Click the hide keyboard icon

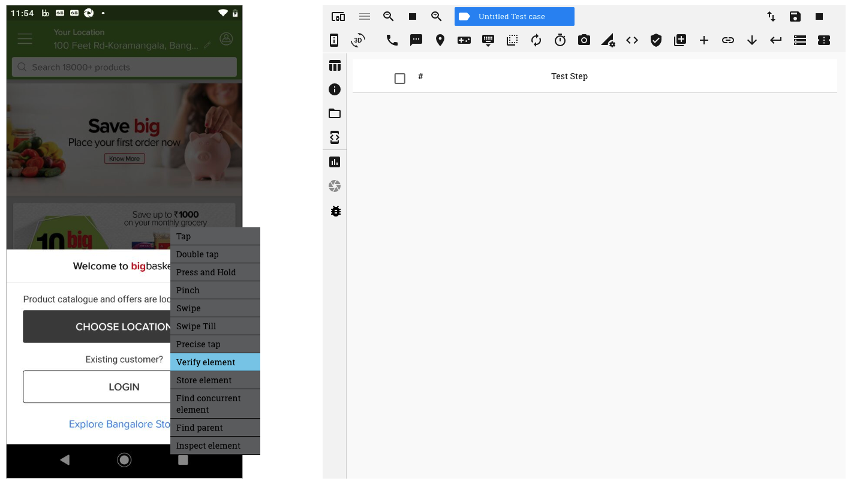(x=488, y=40)
